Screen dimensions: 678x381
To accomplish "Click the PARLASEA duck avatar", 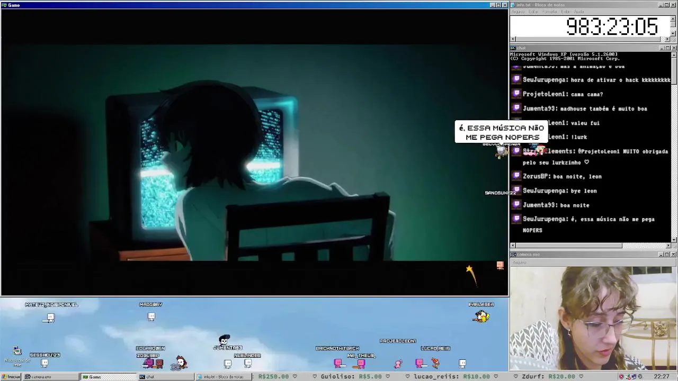I will point(481,316).
